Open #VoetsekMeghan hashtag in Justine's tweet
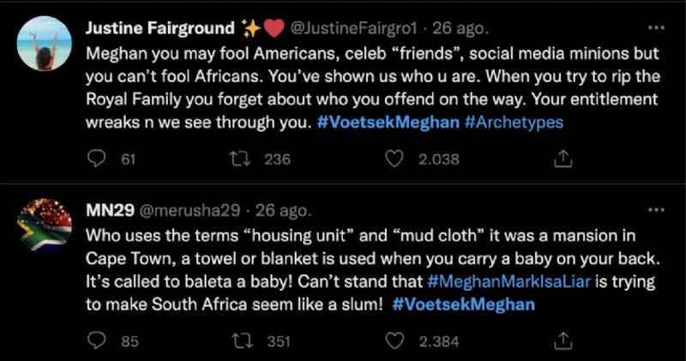Viewport: 686px width, 361px height. coord(385,122)
